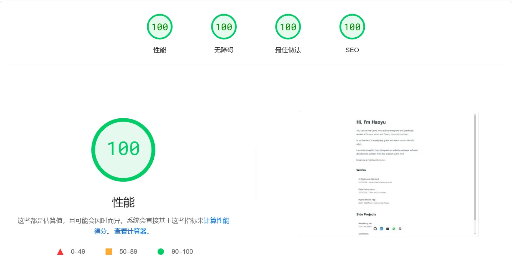Click the hi@daviddong.me email link
The height and width of the screenshot is (263, 512).
[377, 160]
